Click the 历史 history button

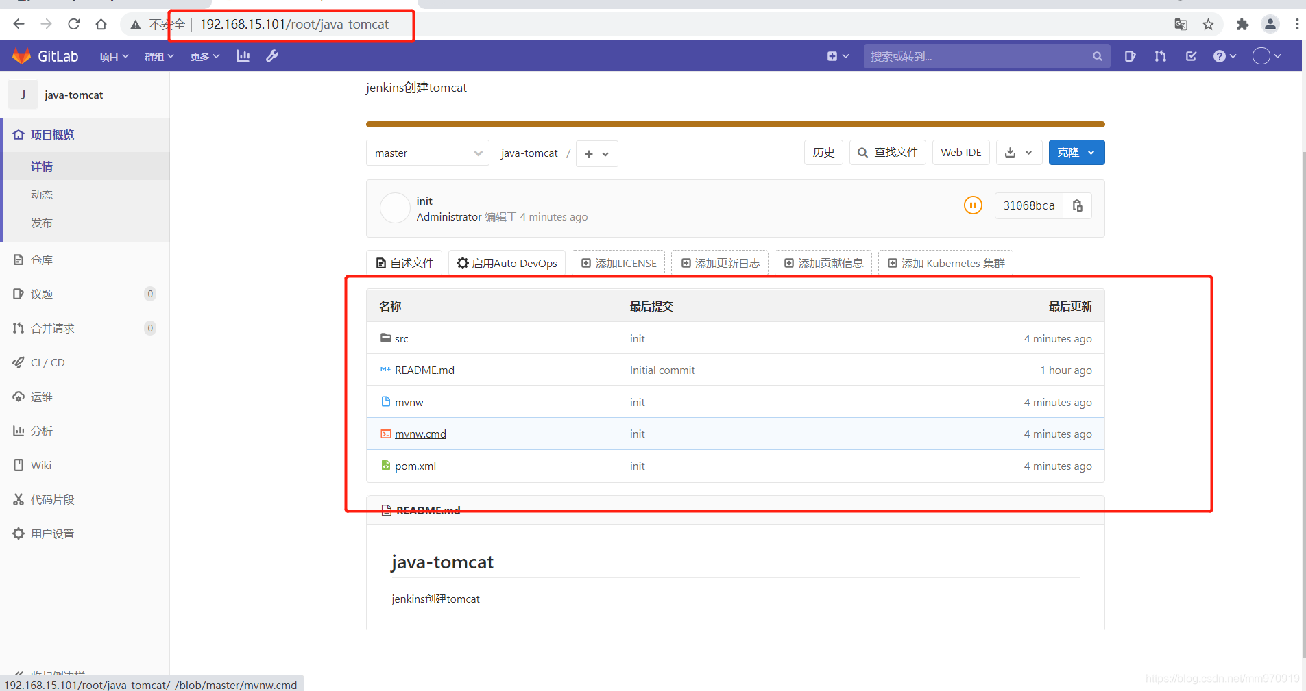[x=823, y=153]
